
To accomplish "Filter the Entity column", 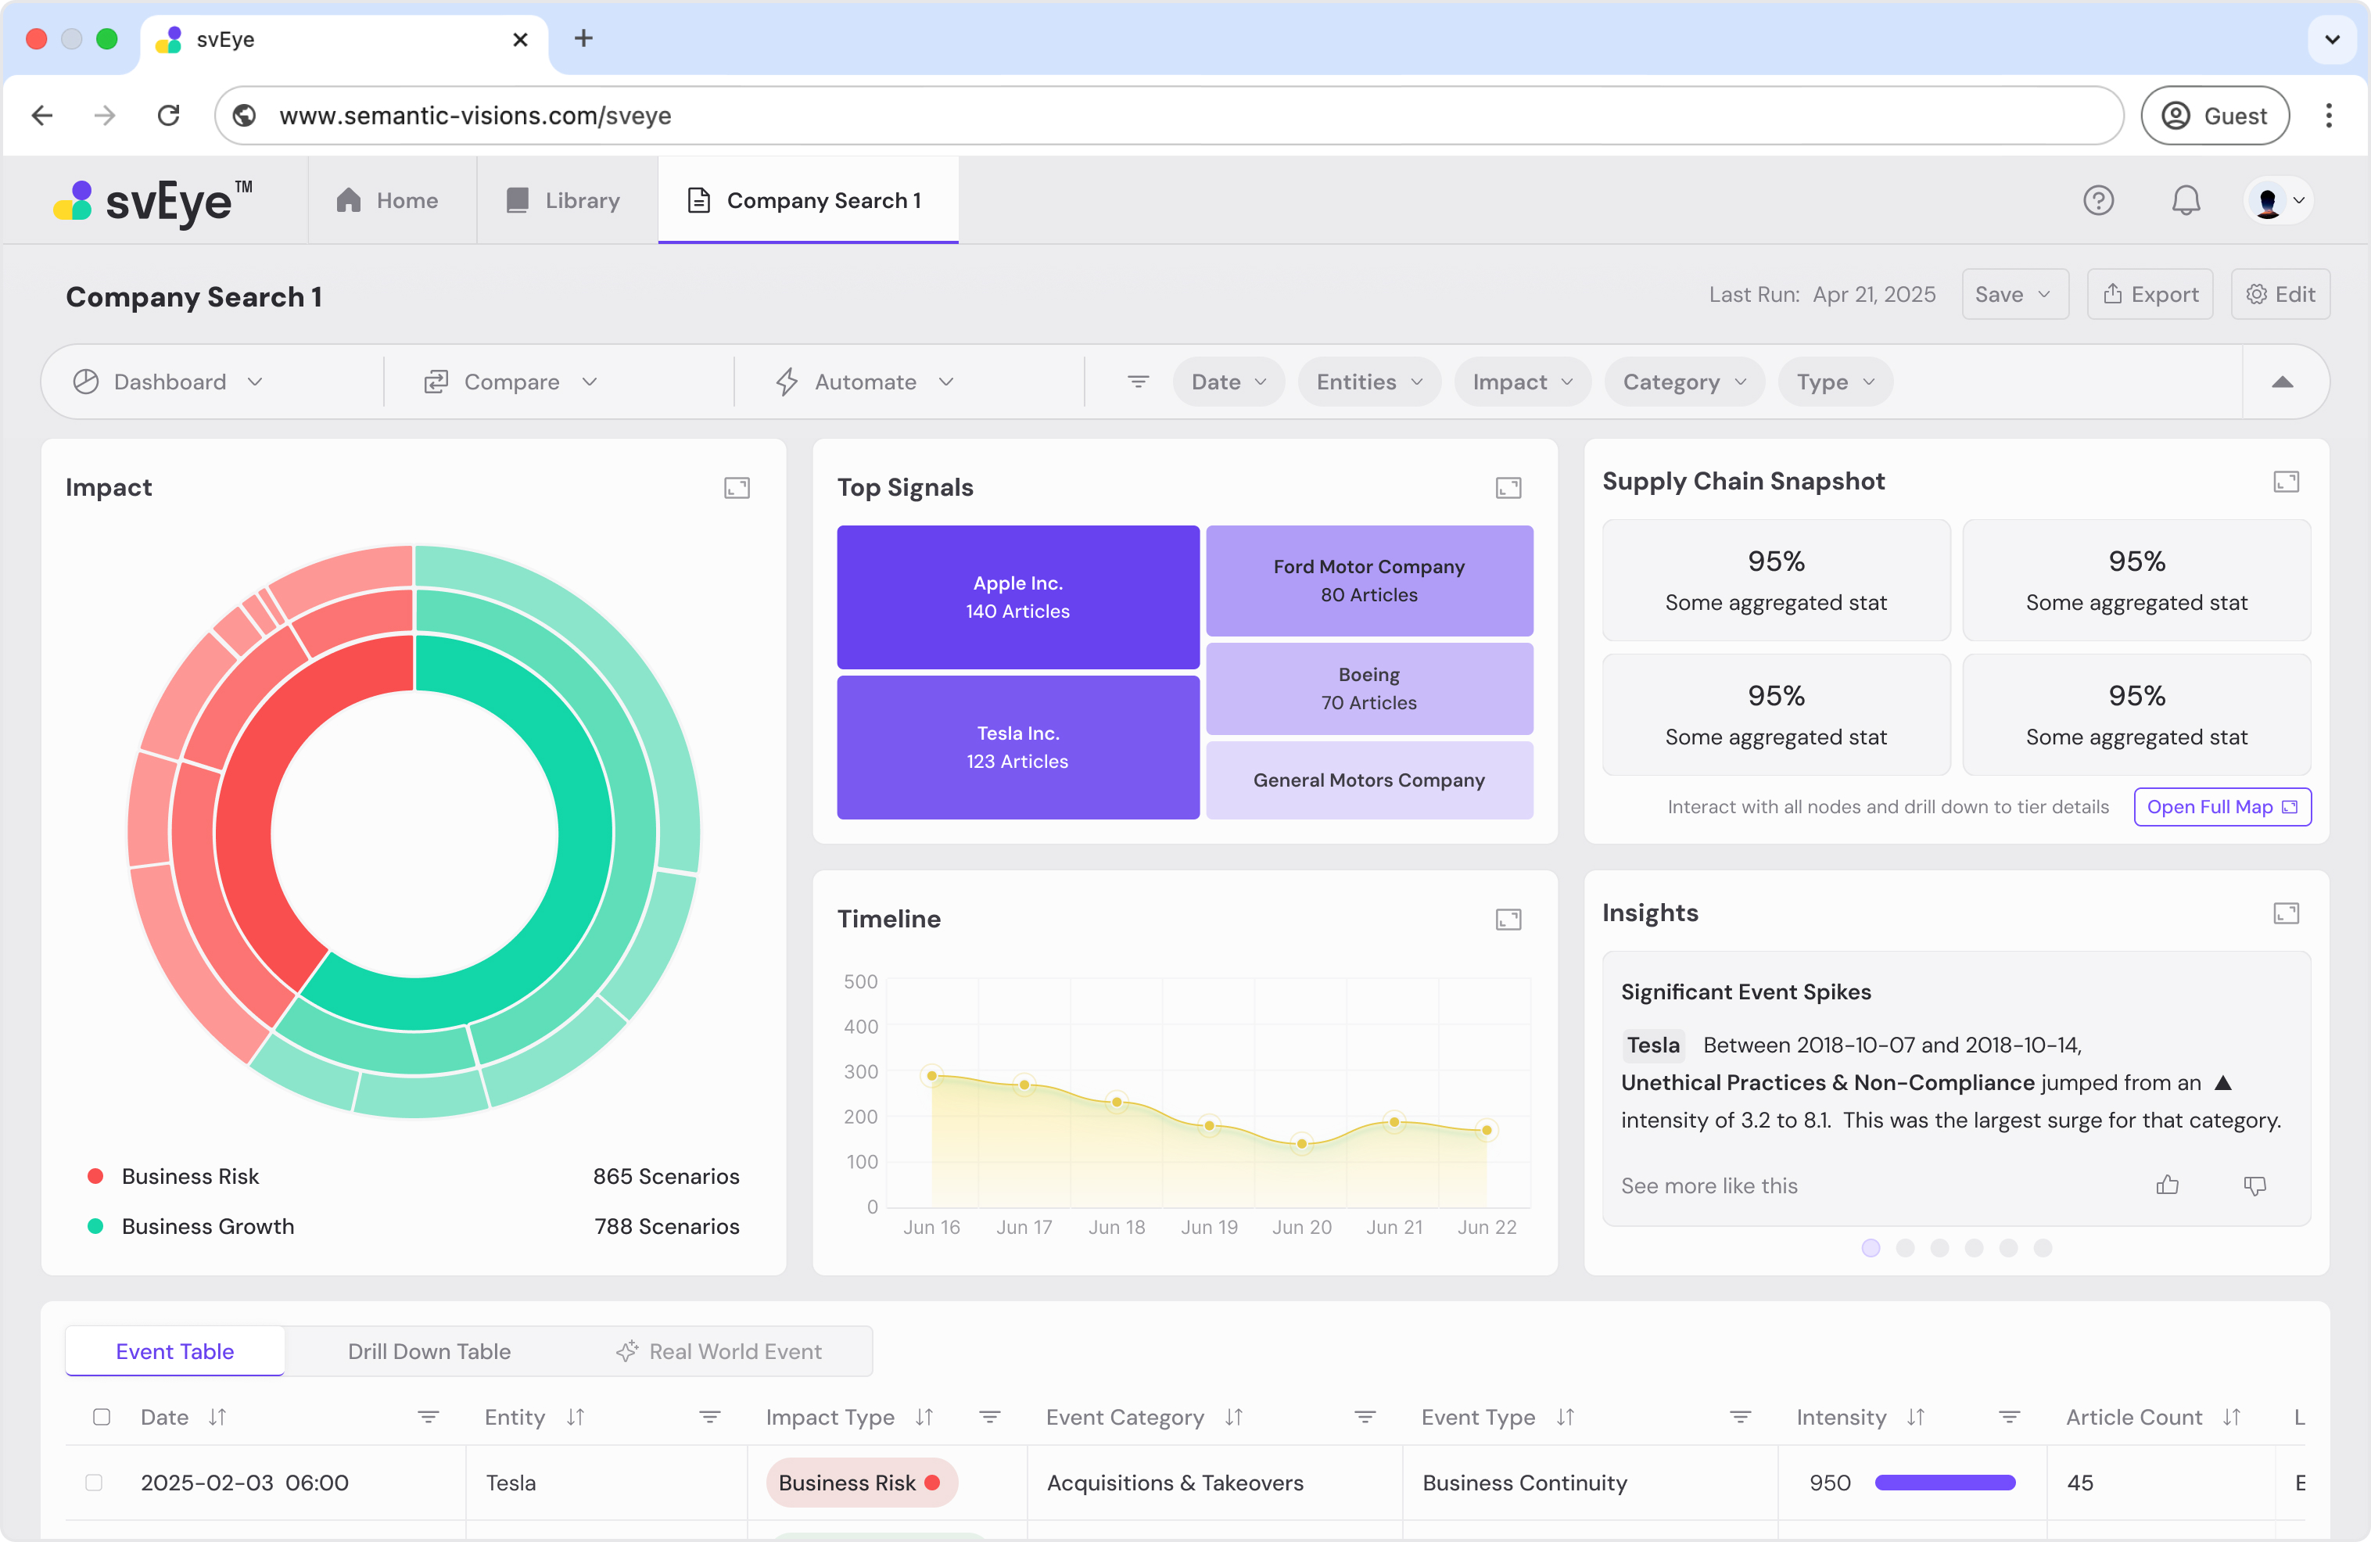I will [709, 1416].
